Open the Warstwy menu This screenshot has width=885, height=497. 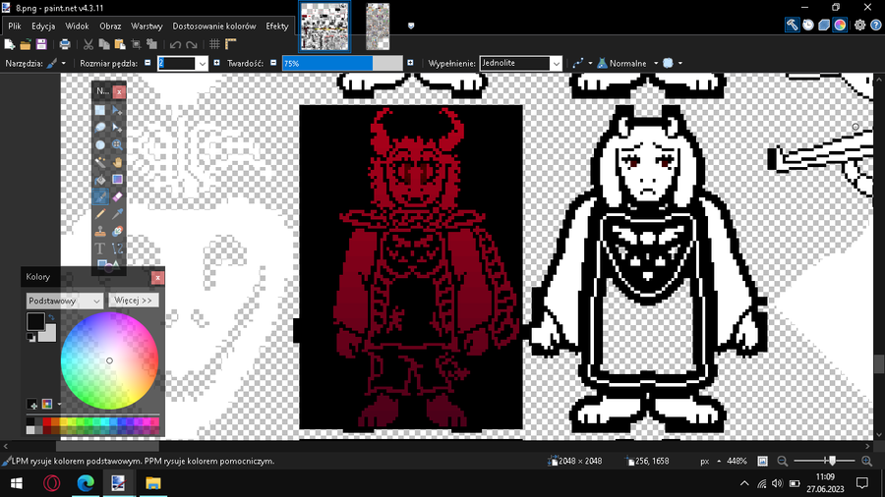[147, 26]
